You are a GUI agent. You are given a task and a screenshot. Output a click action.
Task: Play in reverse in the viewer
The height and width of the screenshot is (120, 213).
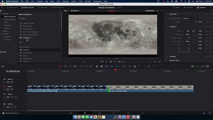[106, 62]
